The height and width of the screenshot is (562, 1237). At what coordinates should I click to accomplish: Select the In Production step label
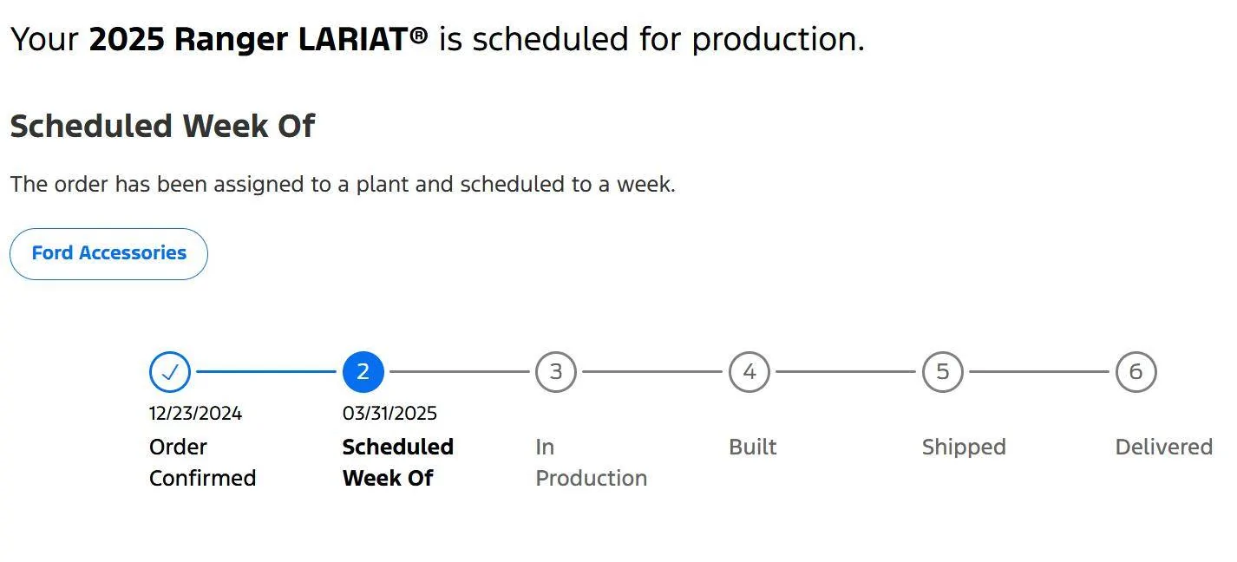click(591, 462)
